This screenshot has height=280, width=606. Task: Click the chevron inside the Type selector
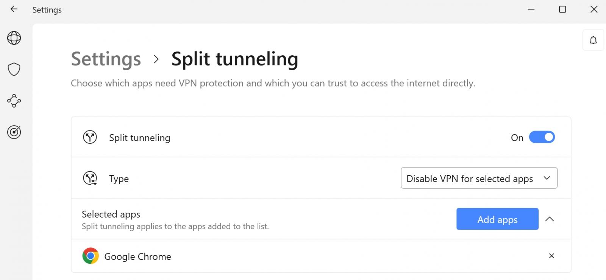[x=547, y=178]
